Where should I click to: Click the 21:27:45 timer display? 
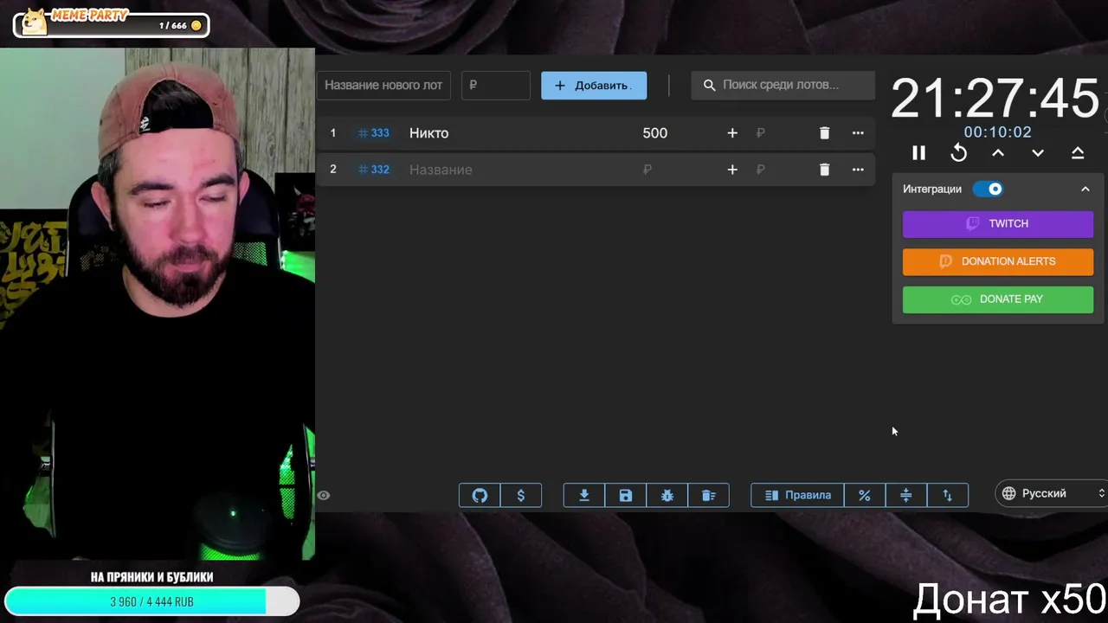(995, 98)
